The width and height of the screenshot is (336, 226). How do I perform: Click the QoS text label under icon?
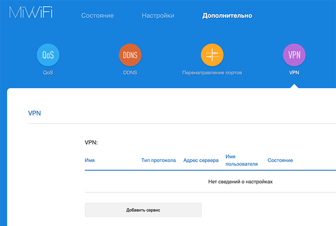pos(48,73)
